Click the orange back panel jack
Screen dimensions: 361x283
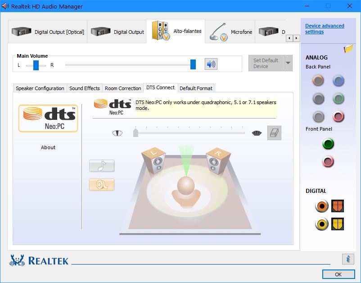(318, 80)
